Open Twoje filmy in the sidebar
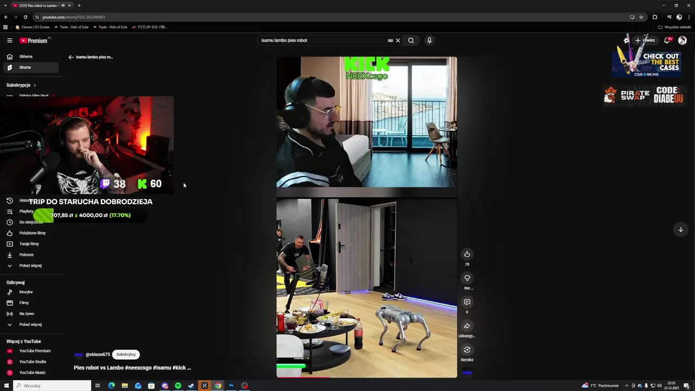Screen dimensions: 695x391 click(30, 244)
